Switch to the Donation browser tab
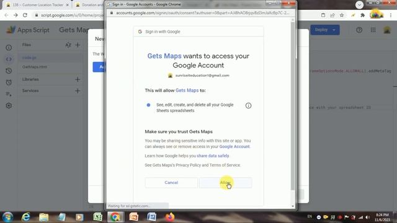 89,5
